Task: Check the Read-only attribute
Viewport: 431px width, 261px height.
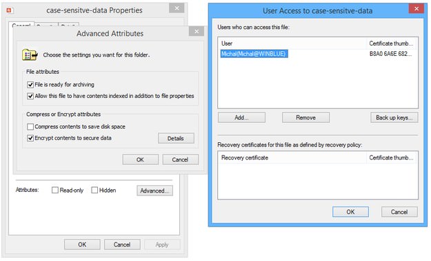Action: pyautogui.click(x=55, y=191)
